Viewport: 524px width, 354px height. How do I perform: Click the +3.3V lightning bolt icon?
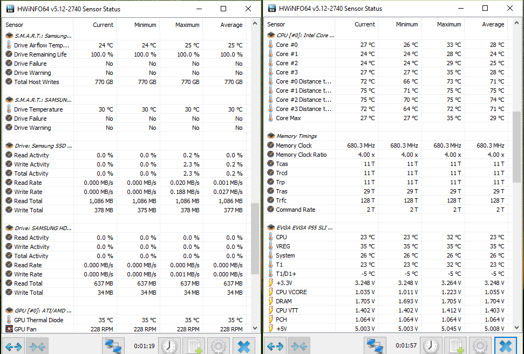click(x=271, y=283)
